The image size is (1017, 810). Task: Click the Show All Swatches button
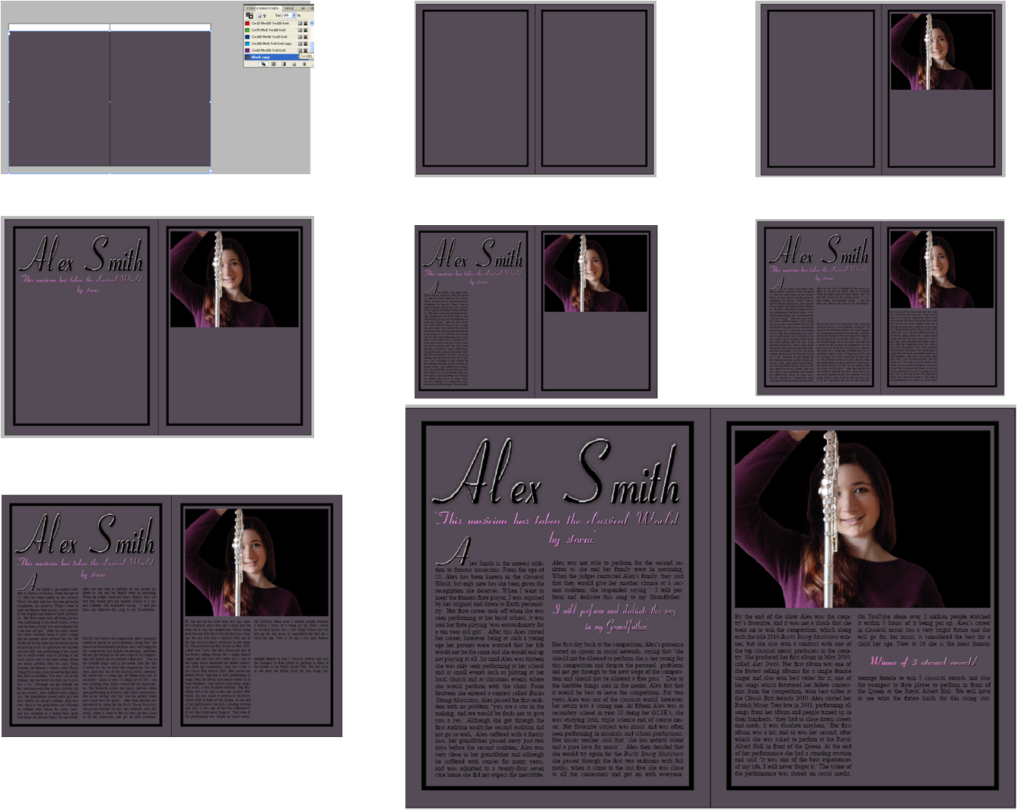click(263, 65)
